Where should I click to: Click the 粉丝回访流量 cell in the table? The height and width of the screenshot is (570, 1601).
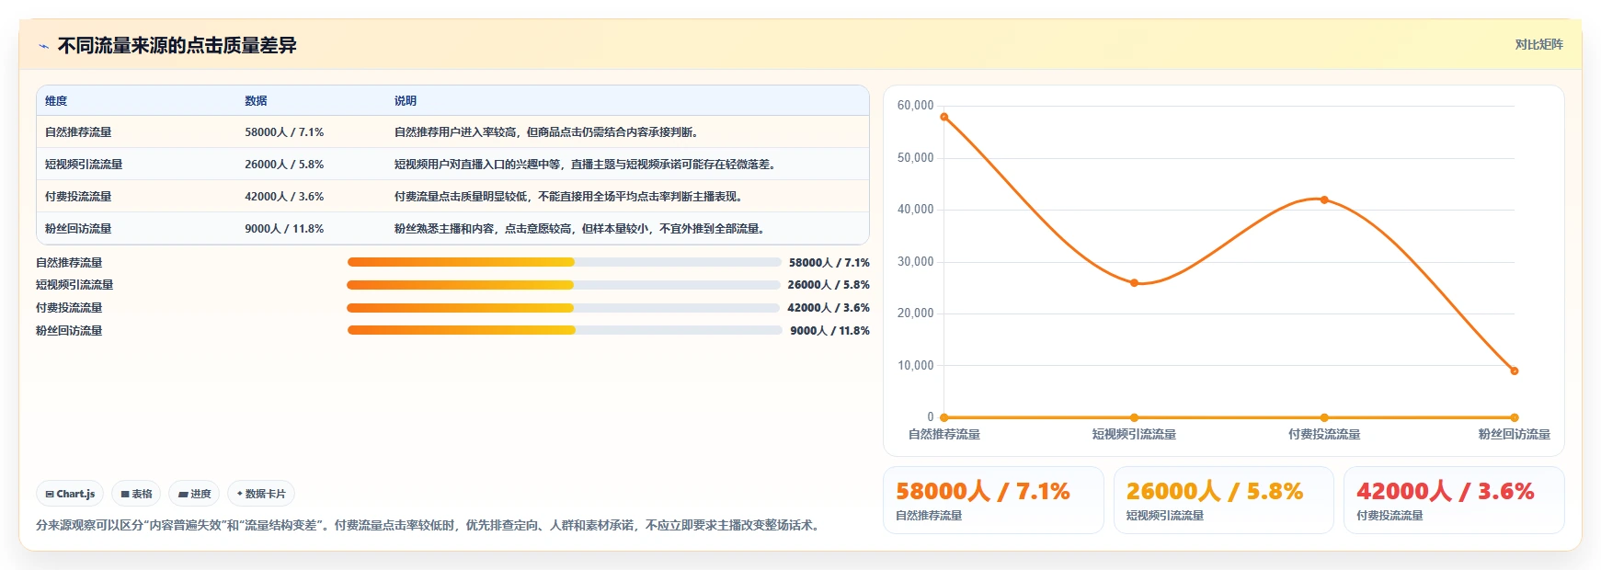pos(78,229)
